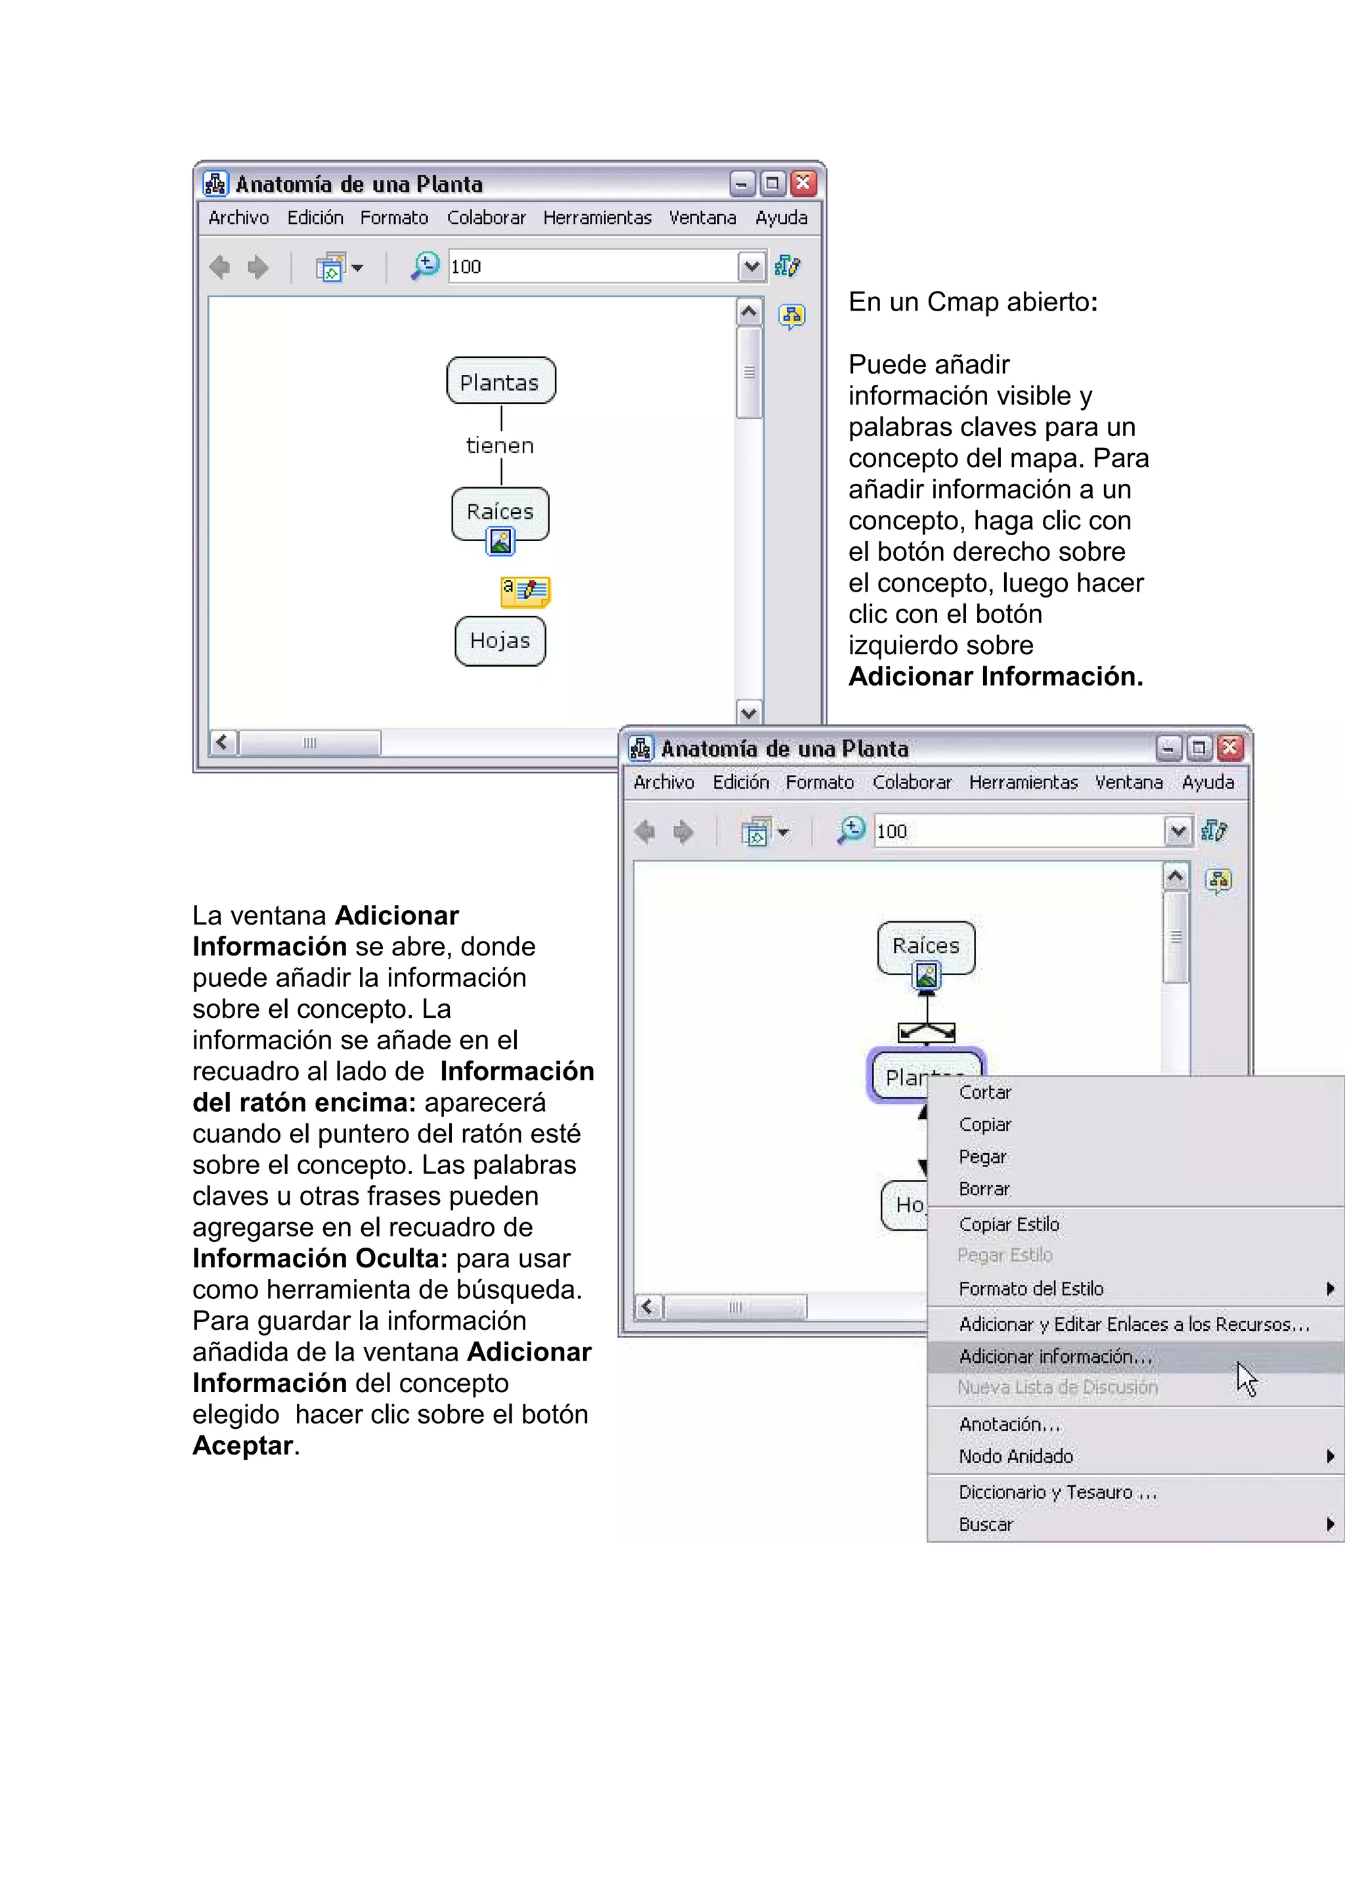Image resolution: width=1345 pixels, height=1903 pixels.
Task: Open Ventana menu in lower window
Action: point(1129,783)
